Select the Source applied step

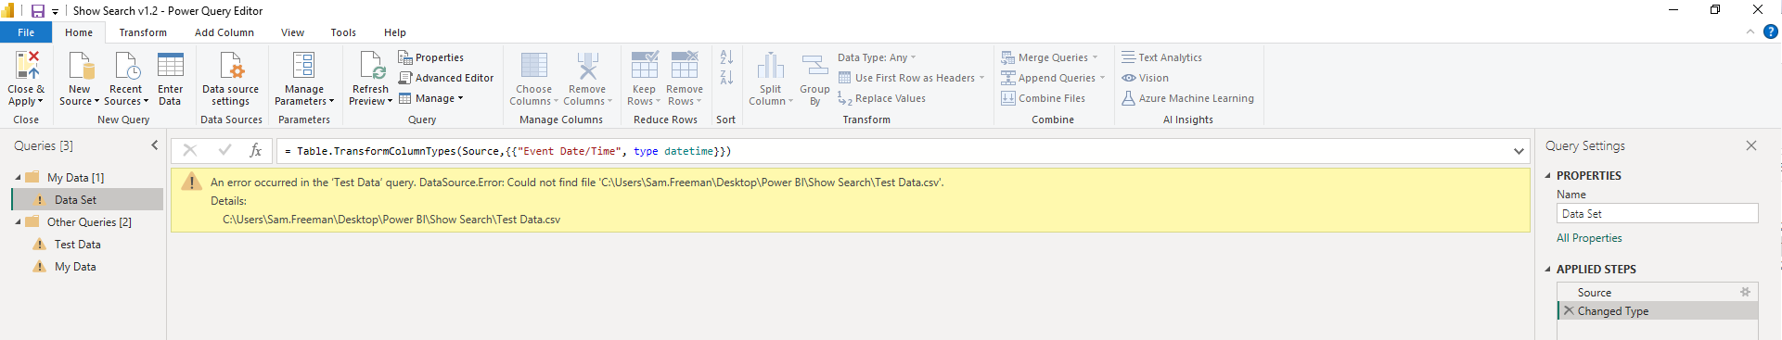coord(1657,292)
